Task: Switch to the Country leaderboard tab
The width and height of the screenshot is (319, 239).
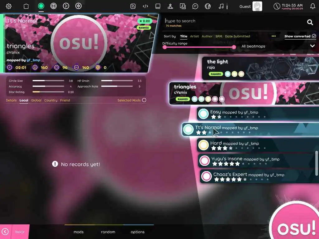Action: tap(51, 100)
